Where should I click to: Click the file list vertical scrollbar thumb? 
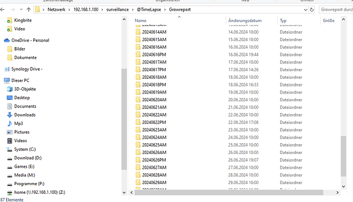(343, 156)
